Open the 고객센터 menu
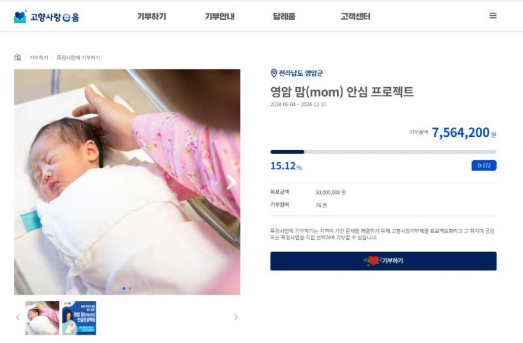 pos(355,17)
